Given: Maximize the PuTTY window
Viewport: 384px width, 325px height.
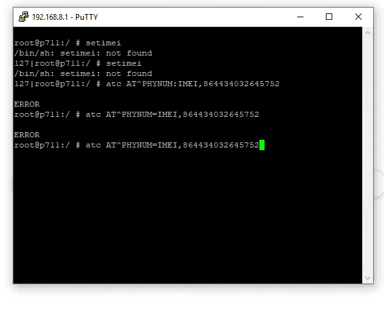Looking at the screenshot, I should [x=329, y=17].
